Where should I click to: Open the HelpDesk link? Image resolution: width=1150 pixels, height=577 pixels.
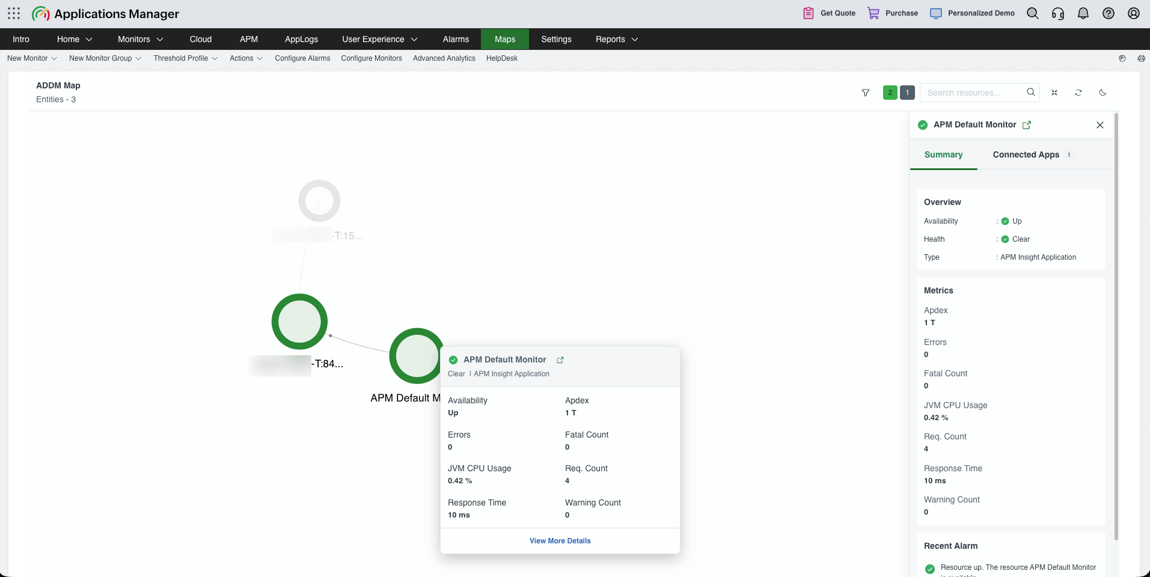coord(502,58)
